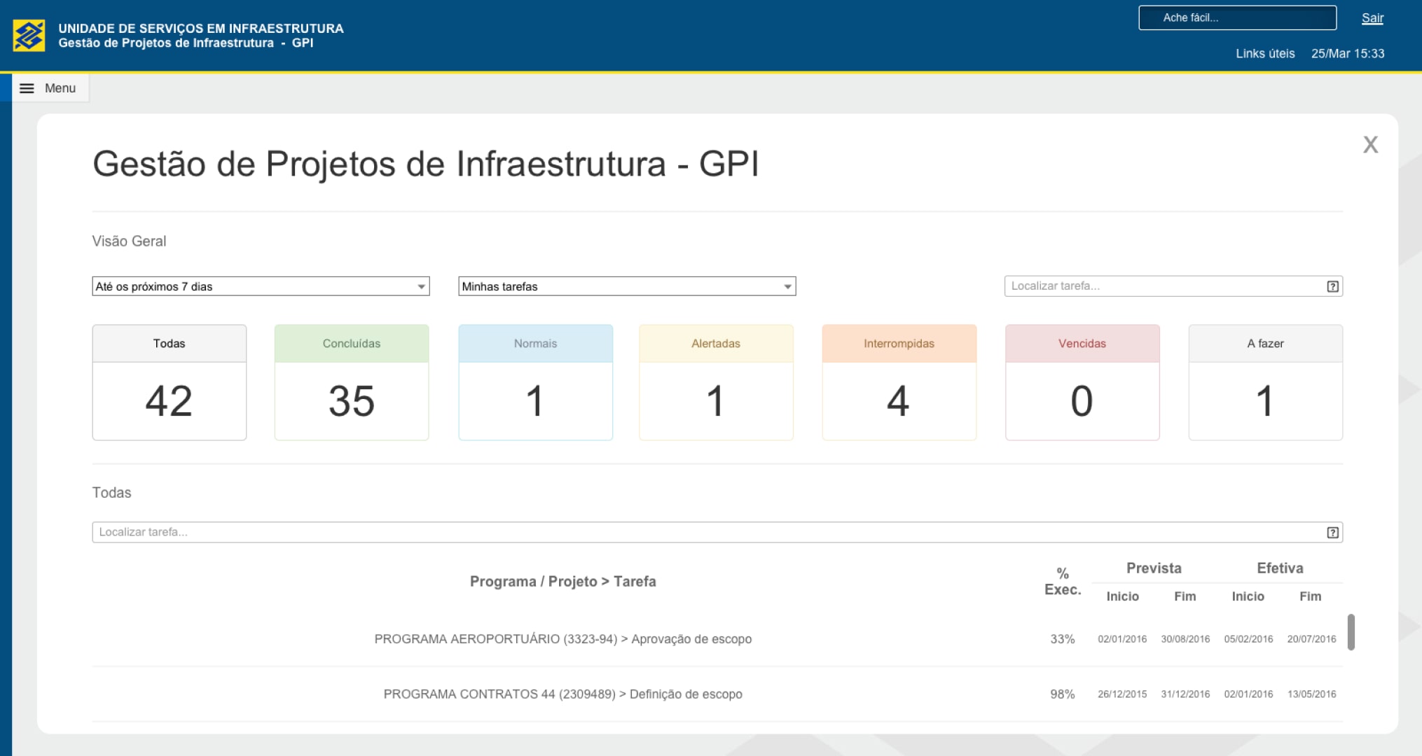
Task: Select the Concluídas card showing 35
Action: click(352, 382)
